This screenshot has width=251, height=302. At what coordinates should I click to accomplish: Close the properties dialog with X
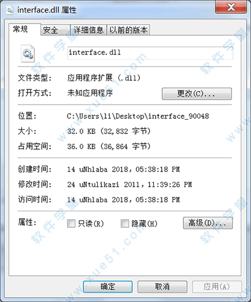231,7
